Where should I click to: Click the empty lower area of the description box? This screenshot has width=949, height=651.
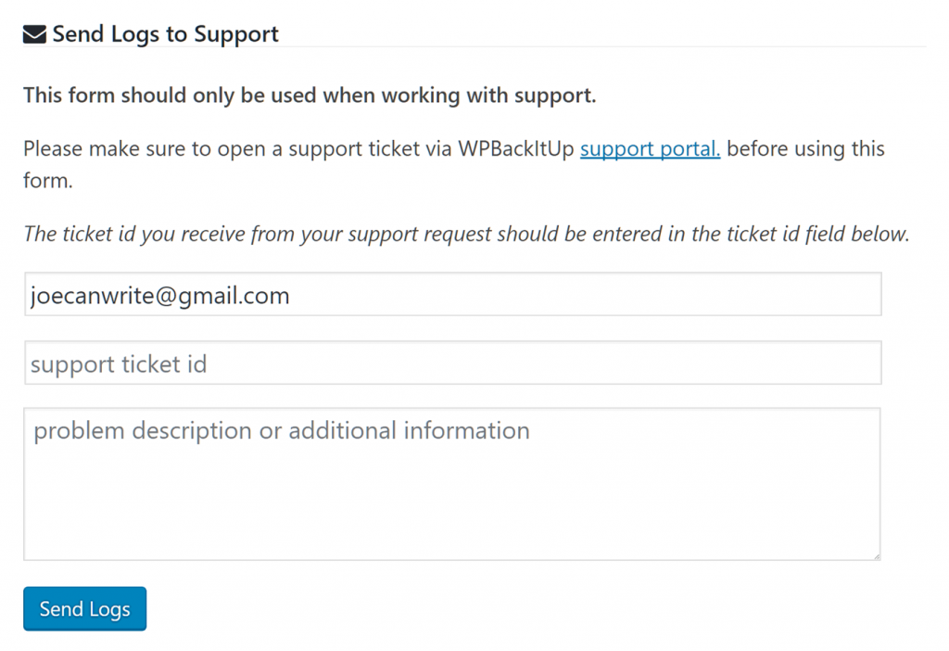point(452,509)
